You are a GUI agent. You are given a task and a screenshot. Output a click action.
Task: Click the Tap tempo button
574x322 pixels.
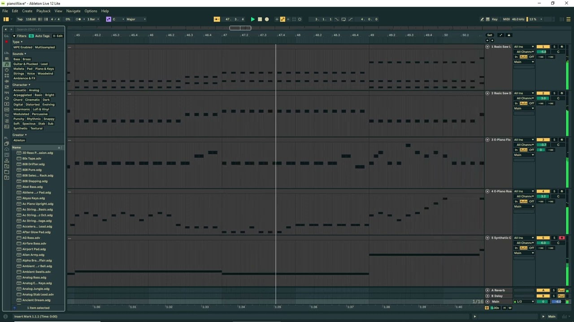20,19
